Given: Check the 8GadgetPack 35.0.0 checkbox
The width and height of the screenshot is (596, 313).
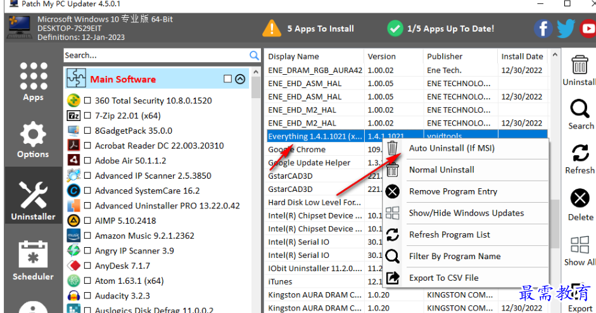Looking at the screenshot, I should point(87,131).
